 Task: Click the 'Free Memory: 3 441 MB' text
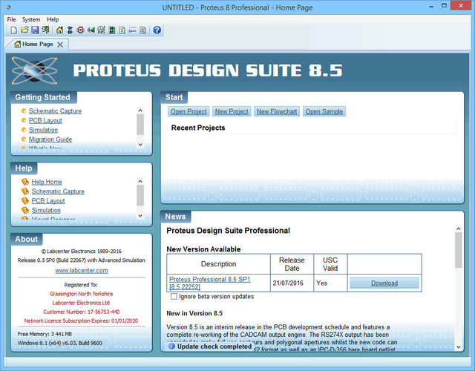[45, 334]
